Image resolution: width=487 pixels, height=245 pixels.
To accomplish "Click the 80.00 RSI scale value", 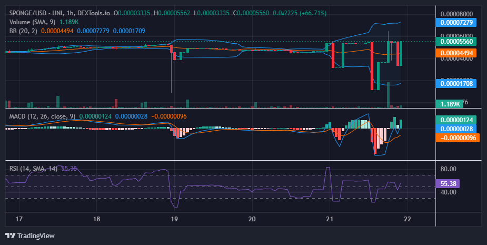I will (x=449, y=169).
